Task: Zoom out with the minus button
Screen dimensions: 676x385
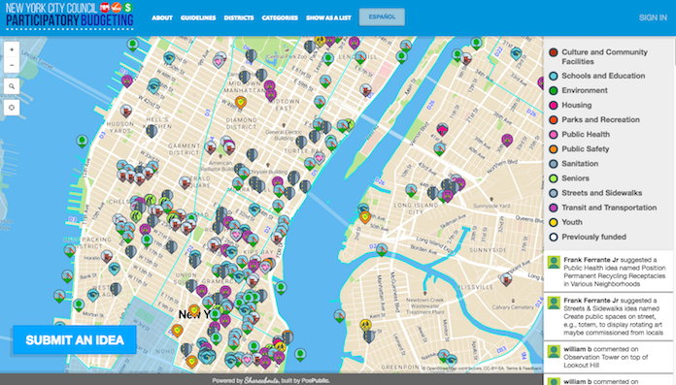Action: (12, 65)
